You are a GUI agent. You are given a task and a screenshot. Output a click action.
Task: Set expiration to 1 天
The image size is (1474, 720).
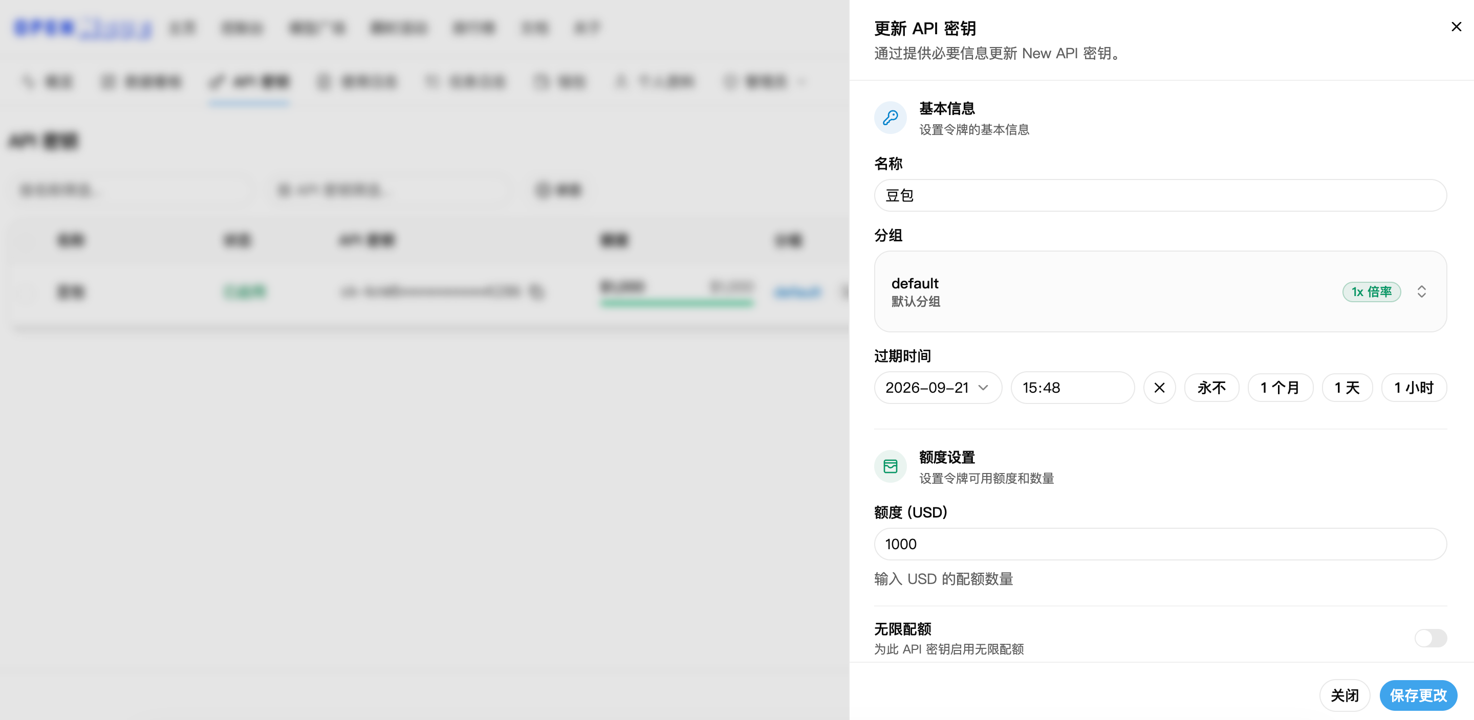pyautogui.click(x=1347, y=388)
